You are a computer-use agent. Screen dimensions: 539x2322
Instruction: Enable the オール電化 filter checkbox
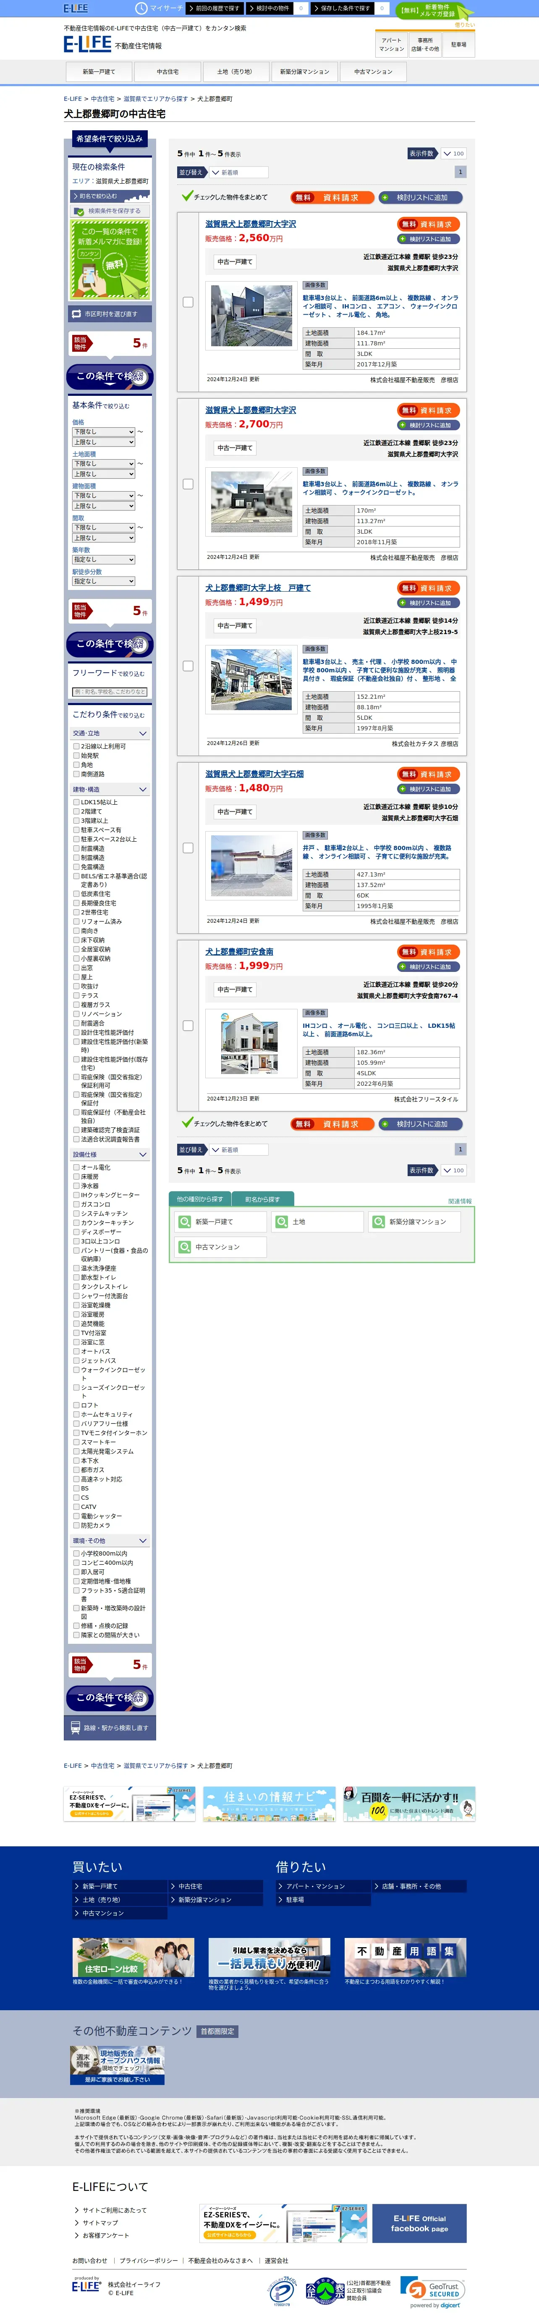(76, 1167)
